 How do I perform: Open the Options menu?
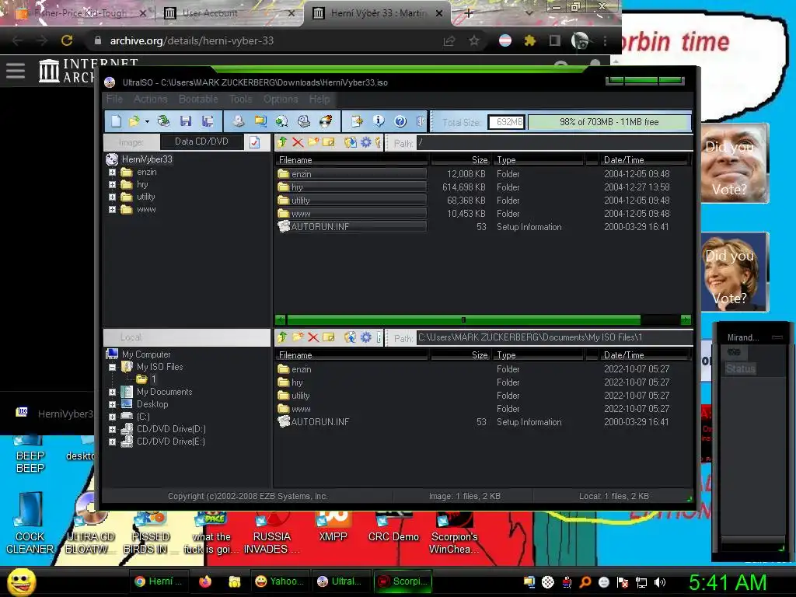click(280, 99)
